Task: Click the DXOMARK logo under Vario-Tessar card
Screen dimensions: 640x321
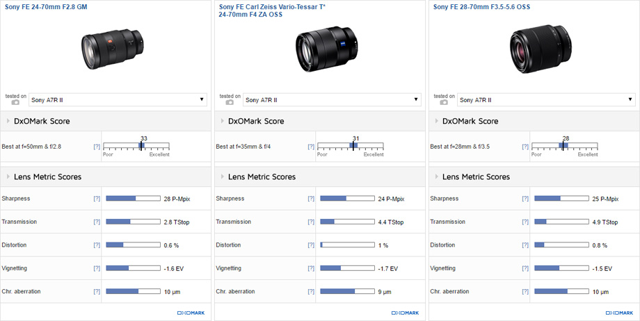Action: [x=405, y=313]
